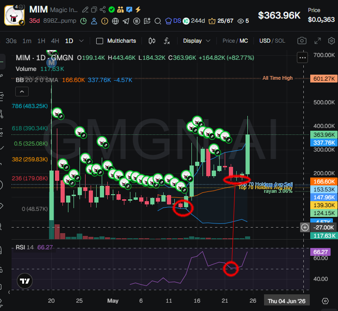The height and width of the screenshot is (311, 338).
Task: Click the magnifier search icon in token header
Action: (x=158, y=21)
